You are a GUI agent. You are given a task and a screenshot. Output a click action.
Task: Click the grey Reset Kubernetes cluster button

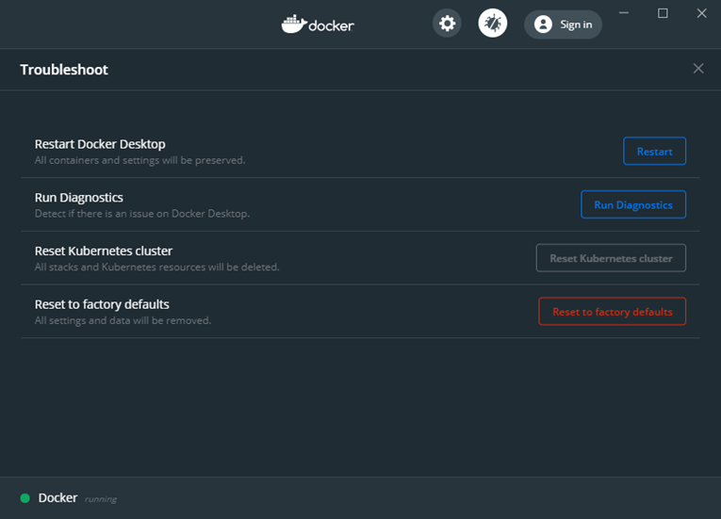point(611,258)
